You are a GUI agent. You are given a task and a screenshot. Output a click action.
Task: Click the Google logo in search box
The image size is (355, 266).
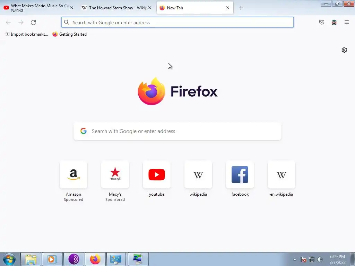coord(84,131)
